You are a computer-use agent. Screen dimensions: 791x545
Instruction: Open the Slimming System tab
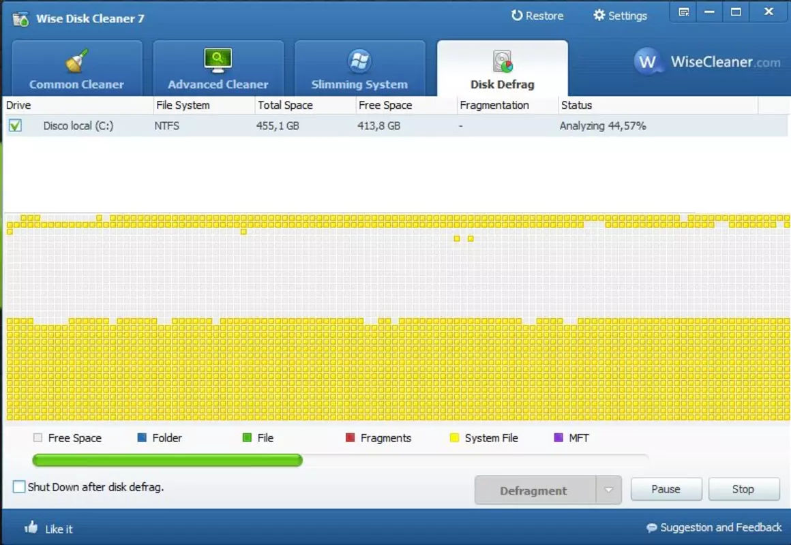[x=359, y=68]
